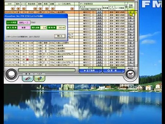Screen dimensions: 165x124
Task: Click the レース情報 column header
Action: 120,8
